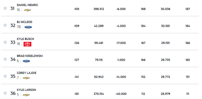The height and width of the screenshot is (99, 202).
Task: Click the red Toyota logo for Kyle Busch
Action: [27, 44]
